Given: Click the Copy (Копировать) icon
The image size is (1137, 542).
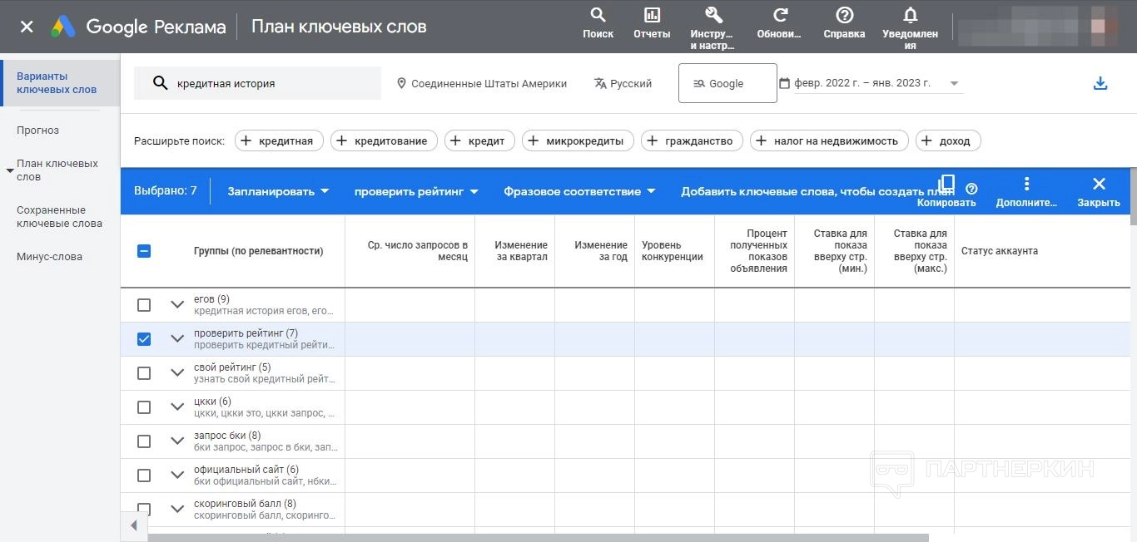Looking at the screenshot, I should click(x=946, y=184).
